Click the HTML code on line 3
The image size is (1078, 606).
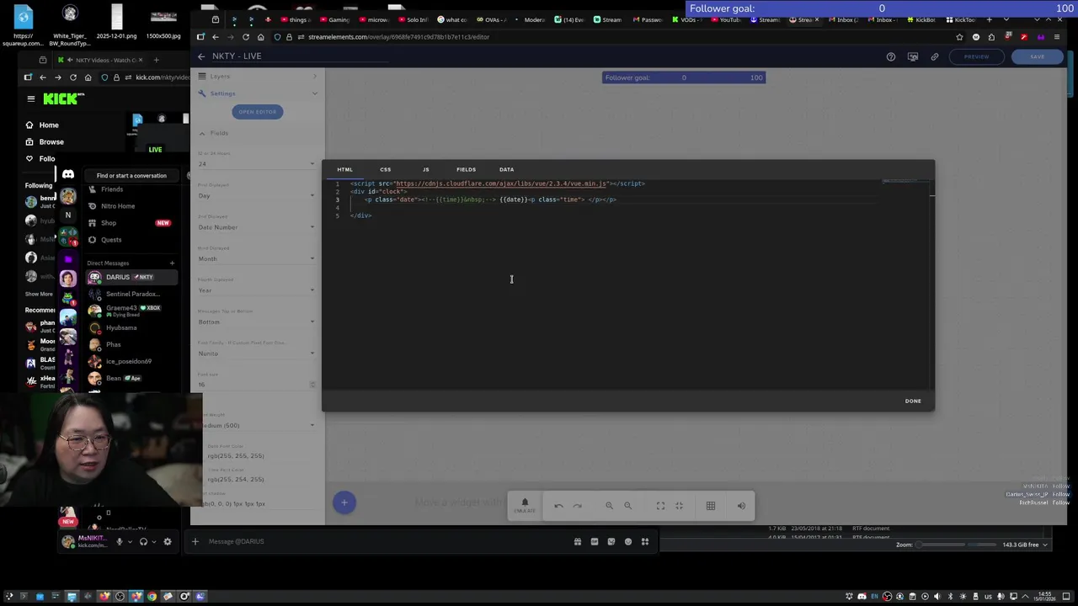(x=490, y=199)
